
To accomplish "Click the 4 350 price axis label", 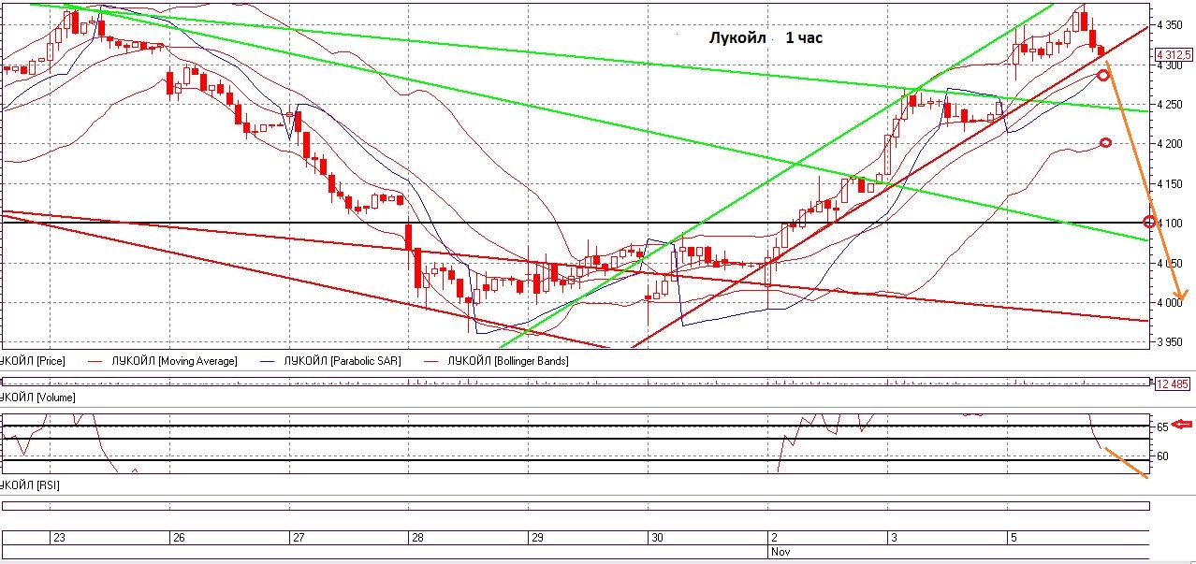I will [1171, 25].
